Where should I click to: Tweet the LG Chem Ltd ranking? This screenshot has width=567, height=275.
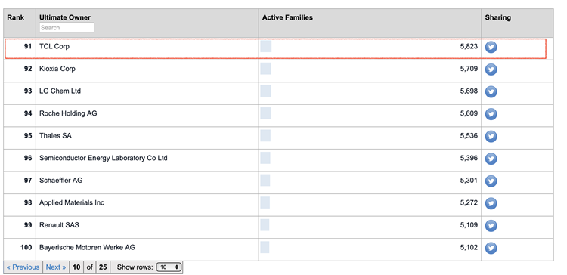pos(491,91)
